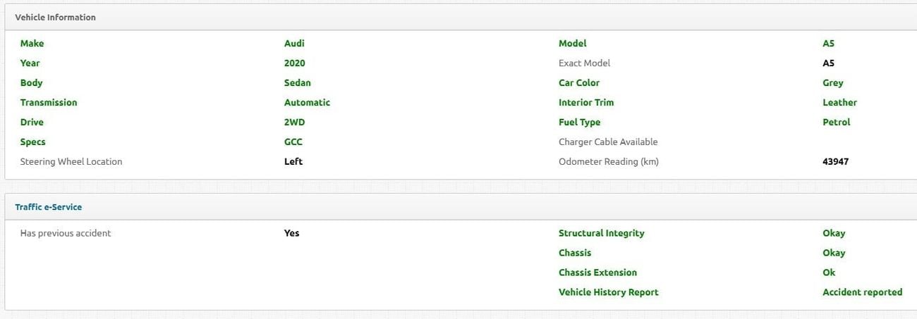Click the Vehicle History Report label
Viewport: 917px width, 319px height.
608,292
